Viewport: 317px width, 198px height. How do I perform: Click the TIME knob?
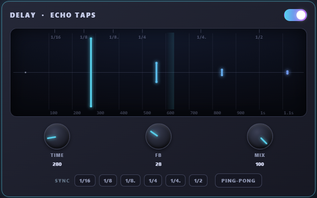57,136
